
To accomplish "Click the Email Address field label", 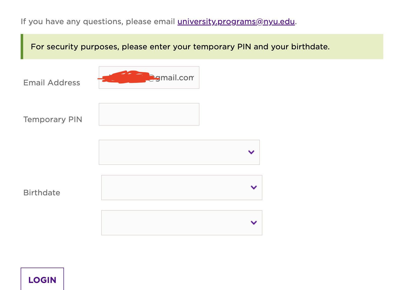I will pos(52,83).
